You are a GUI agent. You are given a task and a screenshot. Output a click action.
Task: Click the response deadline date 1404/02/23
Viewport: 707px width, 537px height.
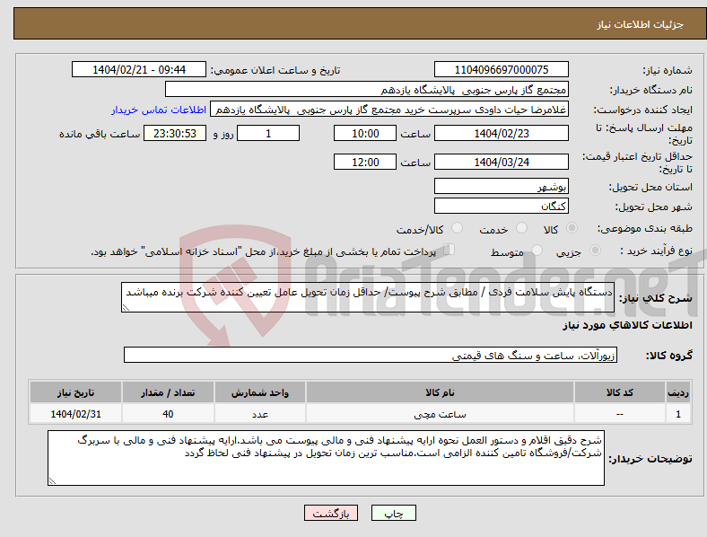501,133
